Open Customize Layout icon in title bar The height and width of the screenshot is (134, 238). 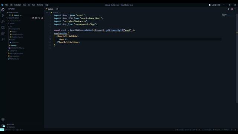pos(219,5)
